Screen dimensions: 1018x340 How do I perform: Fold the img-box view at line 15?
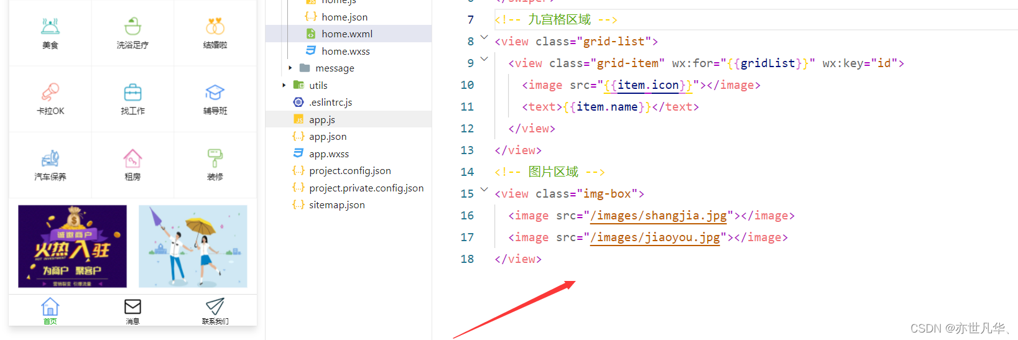(x=484, y=190)
